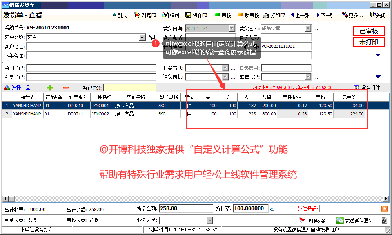Open the 业务人员 salesperson dropdown
392x235 pixels.
point(209,221)
